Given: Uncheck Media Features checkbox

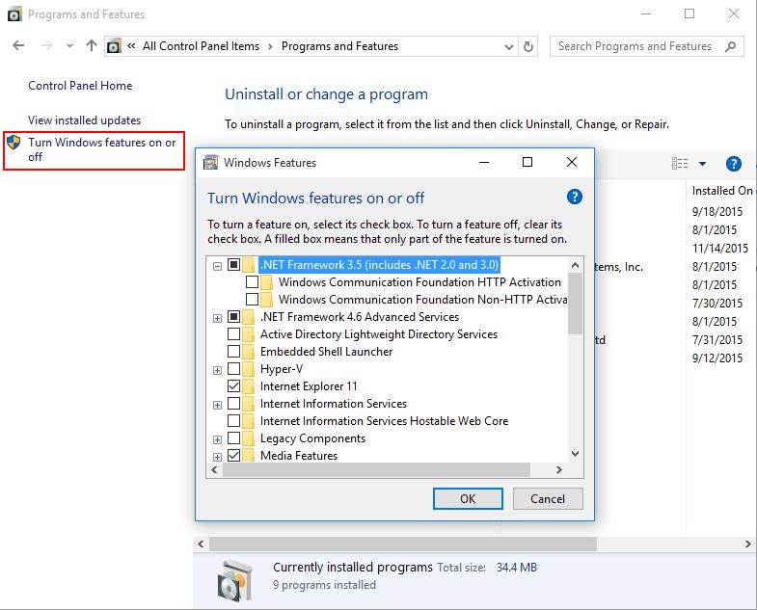Looking at the screenshot, I should (233, 456).
